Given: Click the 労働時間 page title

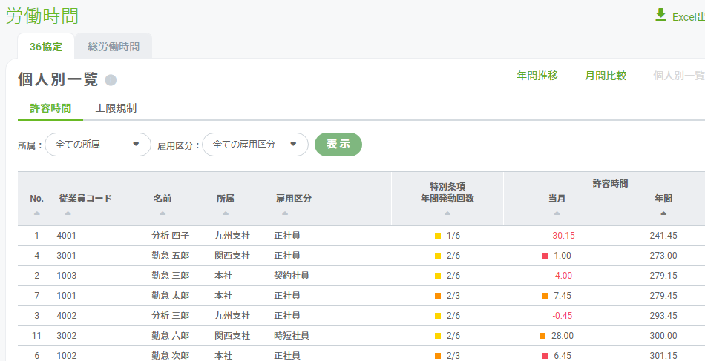Looking at the screenshot, I should [x=42, y=16].
